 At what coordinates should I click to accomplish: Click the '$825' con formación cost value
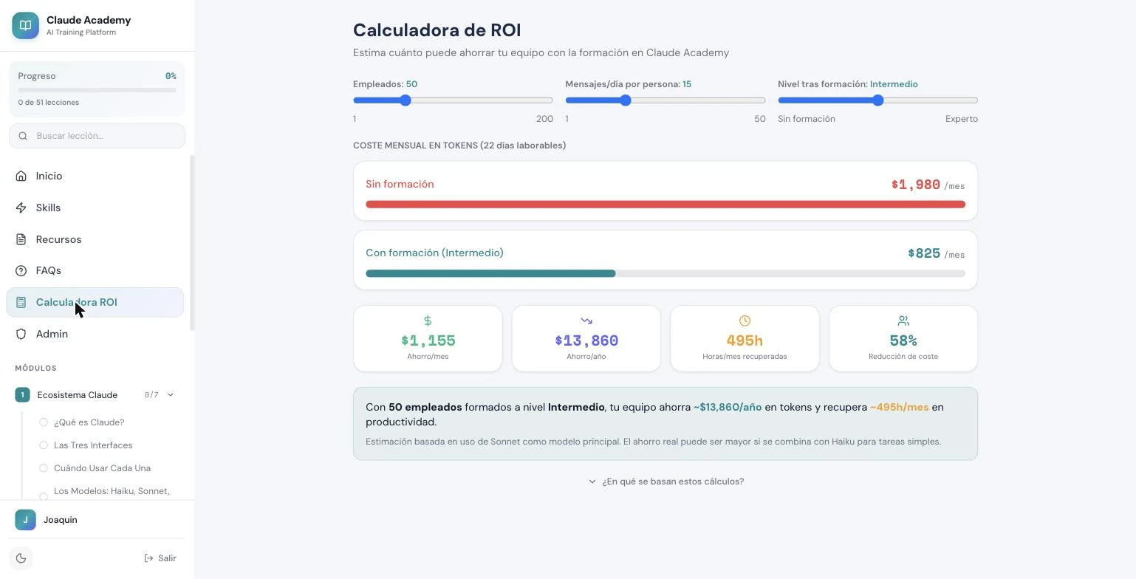click(x=924, y=253)
